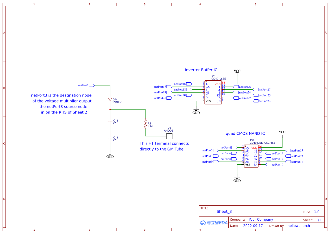The height and width of the screenshot is (234, 330).
Task: Select the CD40106BE inverter chip IC1
Action: tap(213, 92)
